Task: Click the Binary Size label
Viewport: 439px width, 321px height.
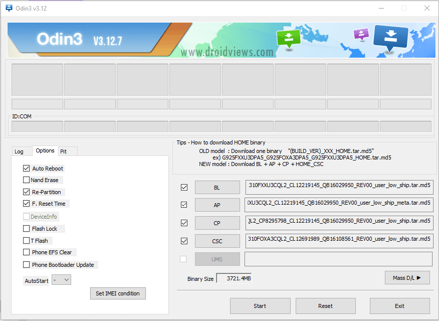Action: [200, 279]
